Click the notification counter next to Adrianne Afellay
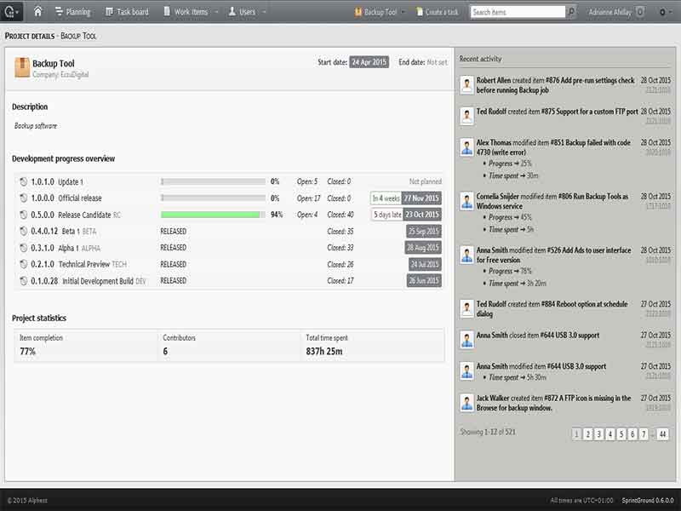The image size is (681, 511). (x=639, y=12)
